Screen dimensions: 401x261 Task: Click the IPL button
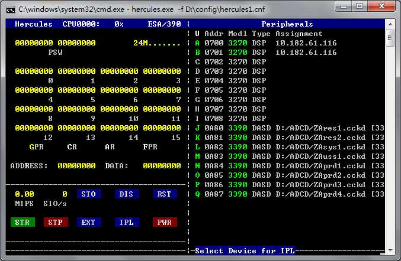click(127, 222)
